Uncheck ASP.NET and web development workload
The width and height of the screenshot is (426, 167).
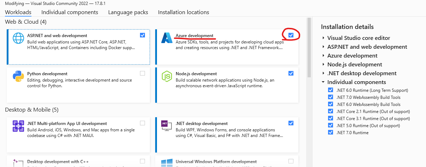click(x=142, y=35)
